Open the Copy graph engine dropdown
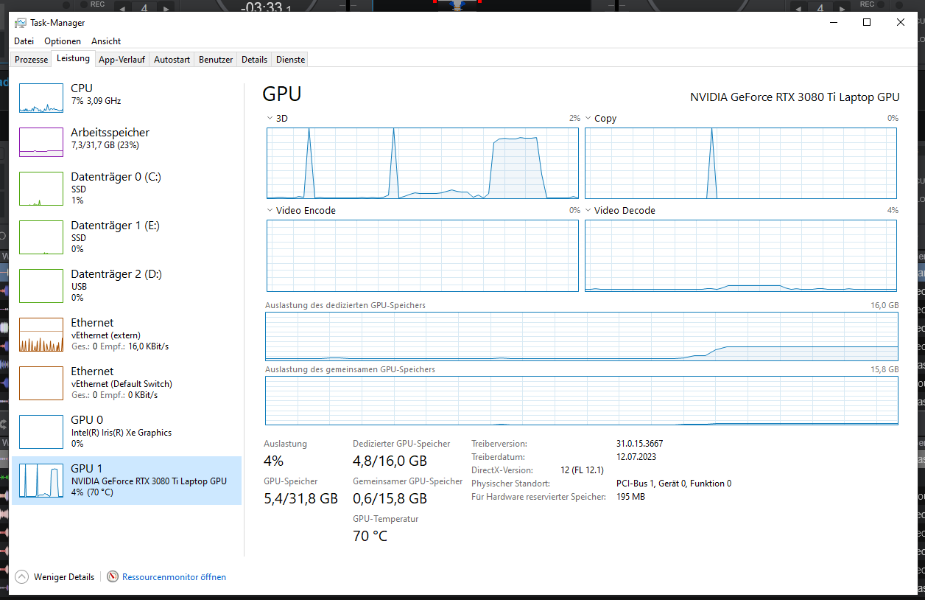 [588, 118]
